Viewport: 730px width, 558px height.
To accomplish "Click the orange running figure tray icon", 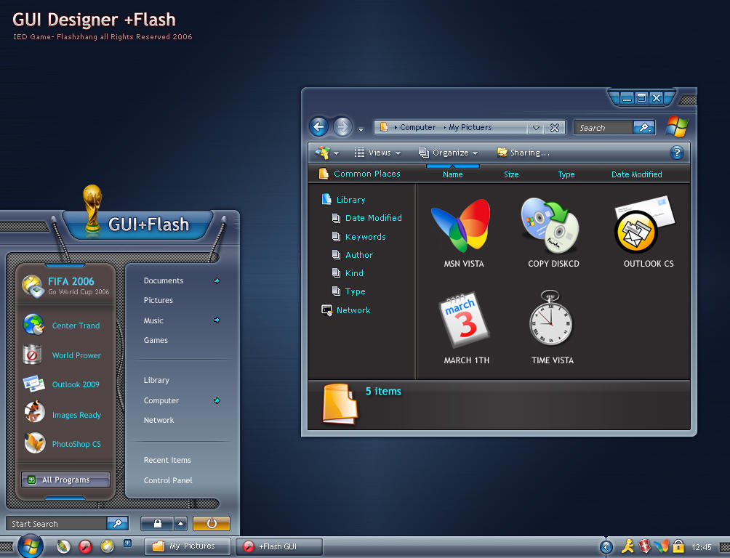I will (627, 546).
